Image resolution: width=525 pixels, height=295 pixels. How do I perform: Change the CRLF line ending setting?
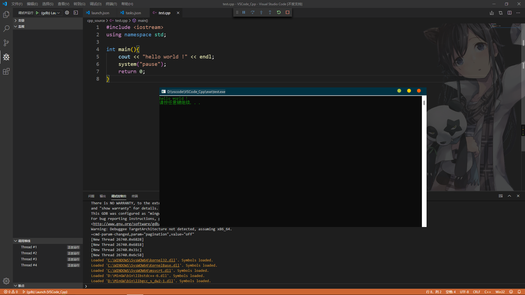click(x=477, y=292)
